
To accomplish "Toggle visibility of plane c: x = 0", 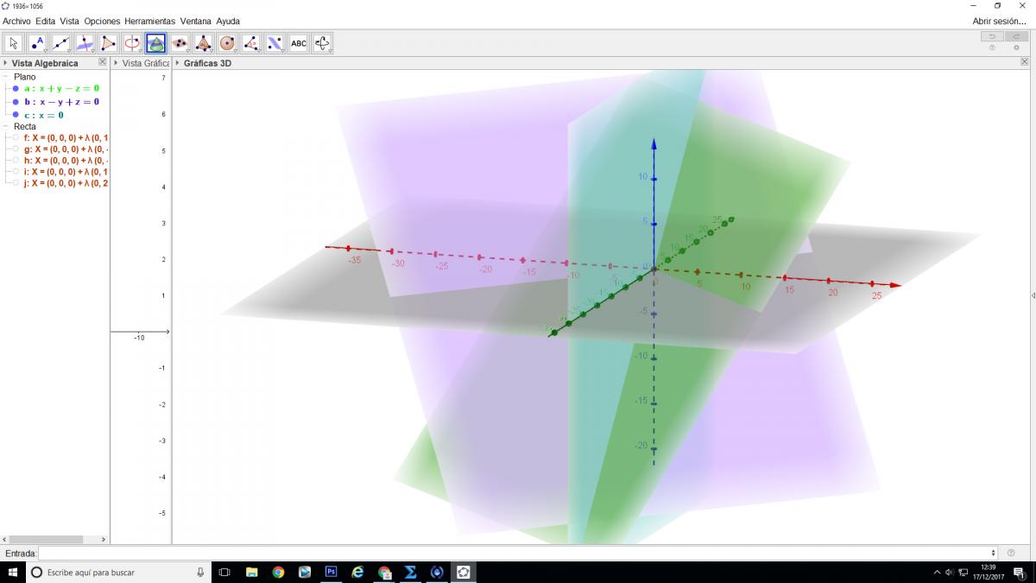I will point(16,115).
